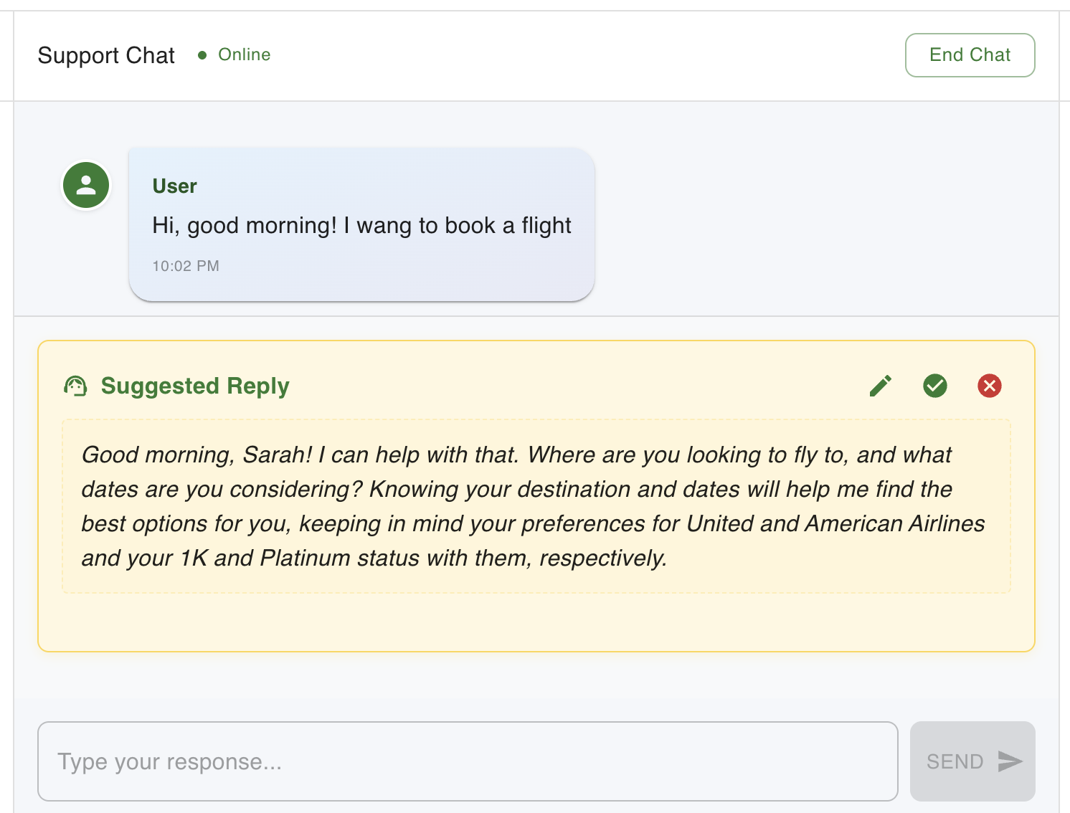Click the headset icon beside Suggested Reply

(75, 386)
